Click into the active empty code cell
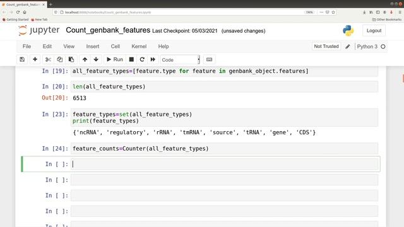The height and width of the screenshot is (227, 404). 225,164
